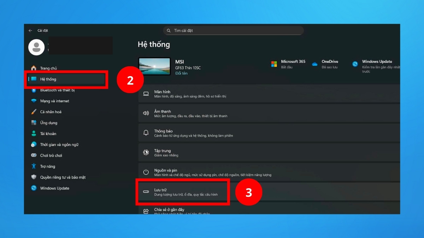Image resolution: width=424 pixels, height=238 pixels.
Task: Select Hệ thống in the sidebar
Action: [x=67, y=79]
